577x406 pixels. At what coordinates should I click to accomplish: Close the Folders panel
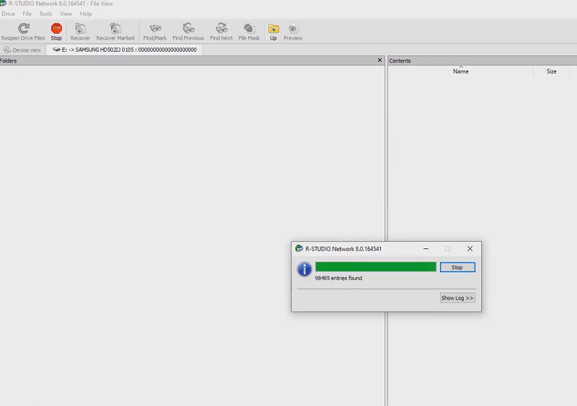pyautogui.click(x=380, y=60)
